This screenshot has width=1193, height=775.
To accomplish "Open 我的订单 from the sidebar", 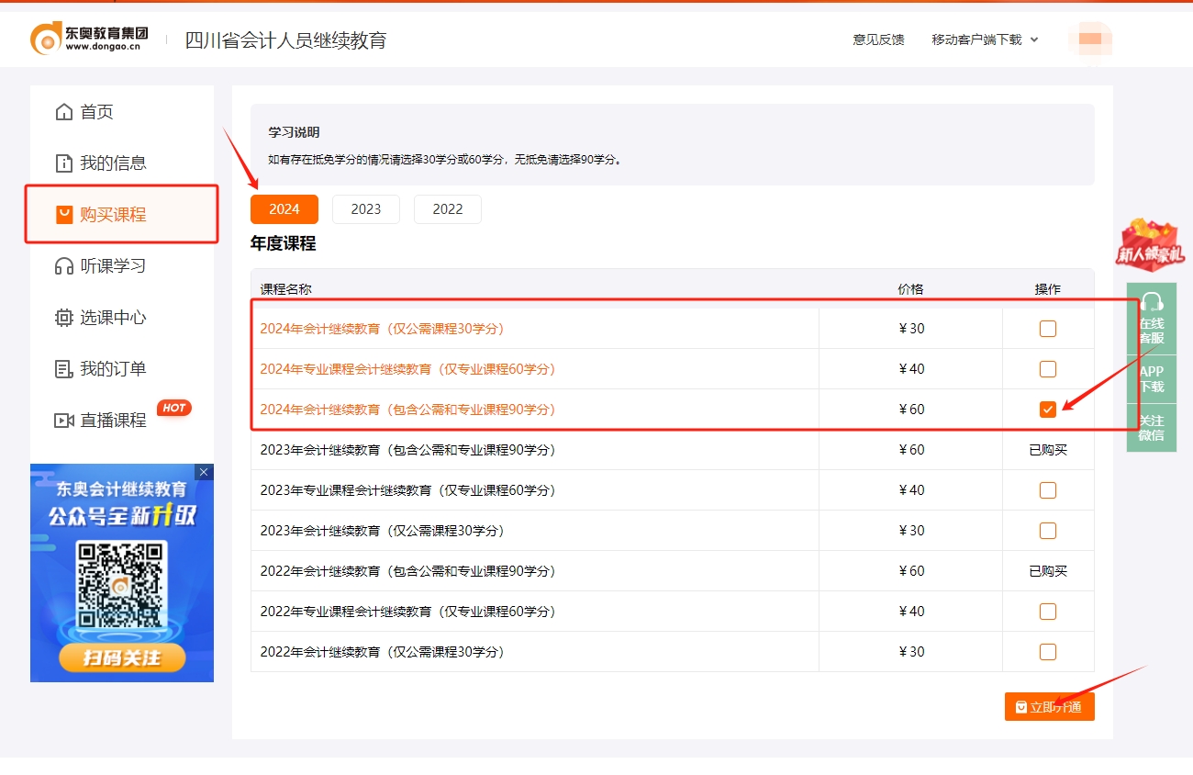I will pos(62,369).
